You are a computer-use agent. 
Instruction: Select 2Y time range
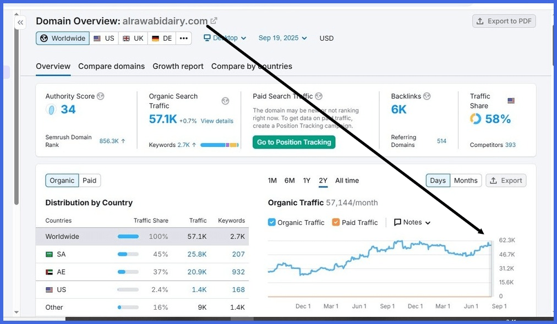(x=323, y=180)
